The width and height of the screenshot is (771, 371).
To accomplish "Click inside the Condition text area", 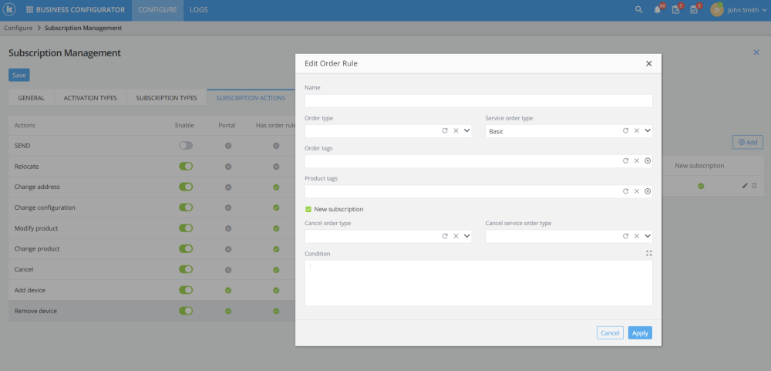I will coord(479,283).
